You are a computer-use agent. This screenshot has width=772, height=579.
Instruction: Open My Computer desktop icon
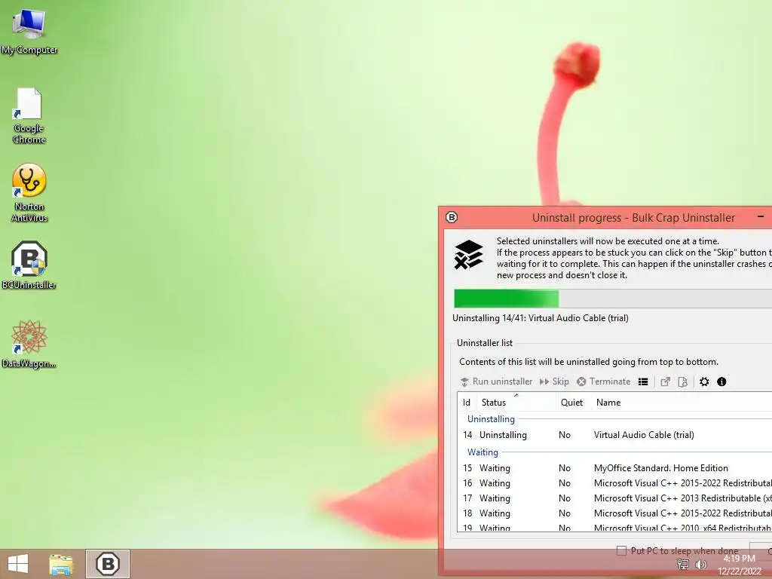29,32
